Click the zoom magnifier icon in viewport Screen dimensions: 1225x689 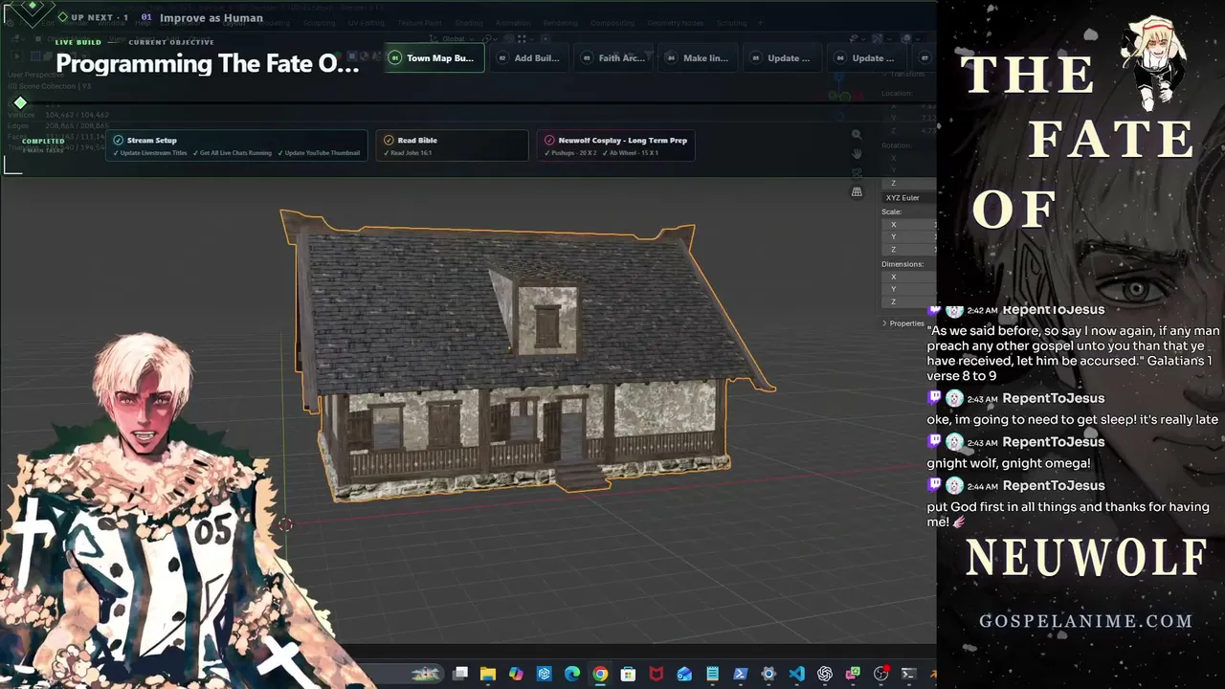pyautogui.click(x=857, y=135)
